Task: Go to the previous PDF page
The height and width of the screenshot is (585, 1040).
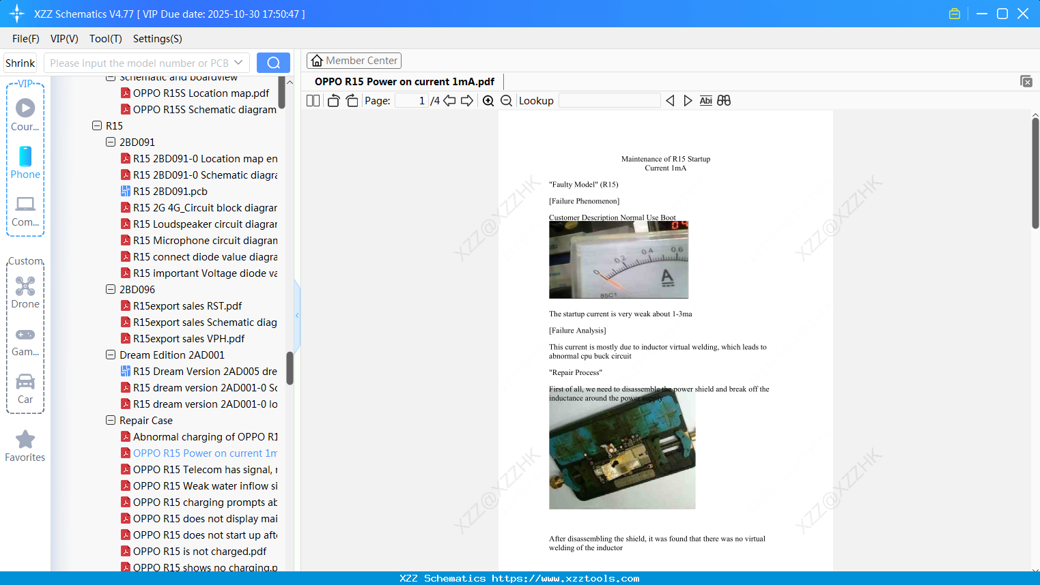Action: coord(449,101)
